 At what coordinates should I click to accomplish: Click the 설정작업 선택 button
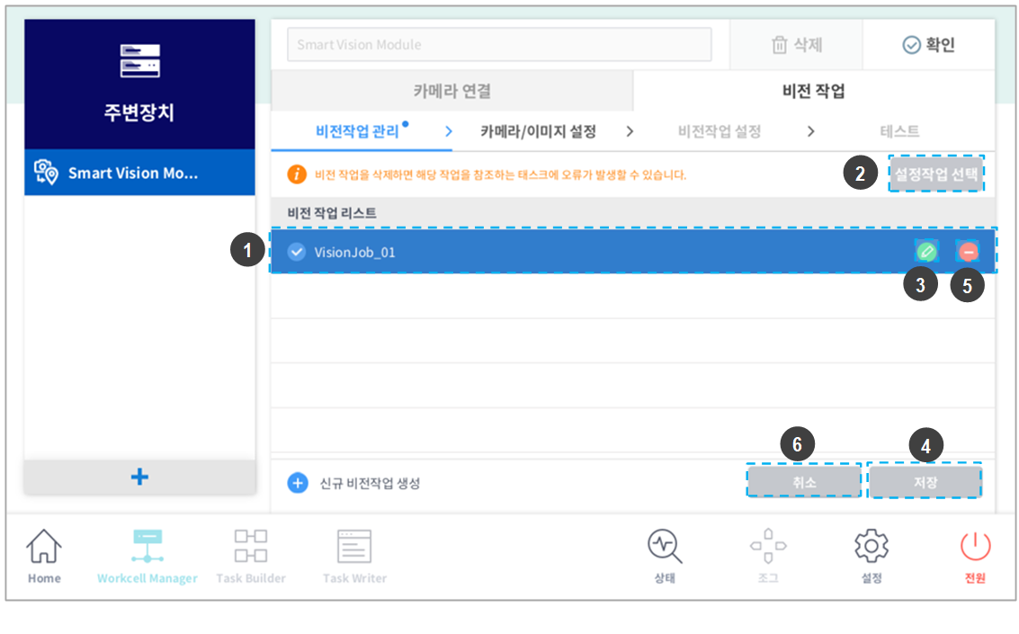[x=935, y=174]
